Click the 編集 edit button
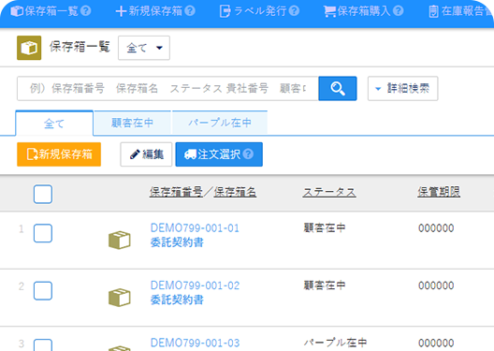Image resolution: width=494 pixels, height=351 pixels. pos(146,154)
